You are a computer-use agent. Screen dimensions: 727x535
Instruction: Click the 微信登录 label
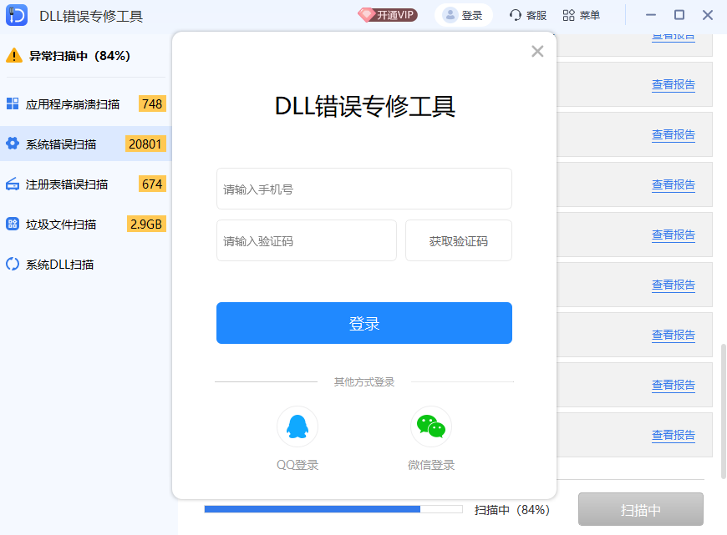[x=430, y=465]
